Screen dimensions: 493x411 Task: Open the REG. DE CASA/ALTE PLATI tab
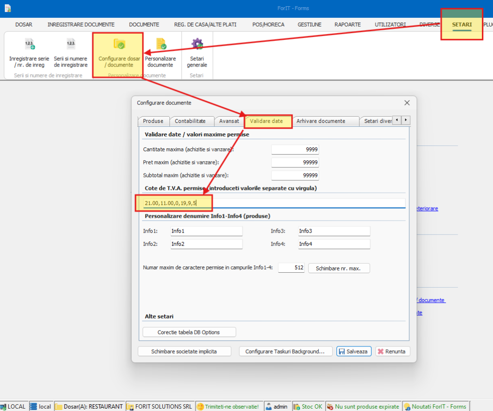(x=205, y=25)
